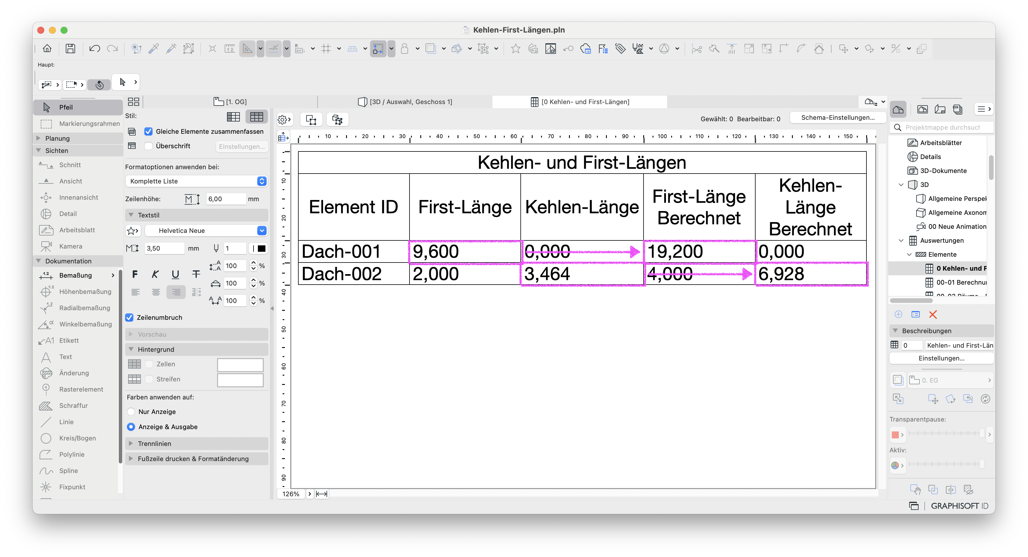
Task: Open the Helvetica Neue font dropdown
Action: pos(205,231)
